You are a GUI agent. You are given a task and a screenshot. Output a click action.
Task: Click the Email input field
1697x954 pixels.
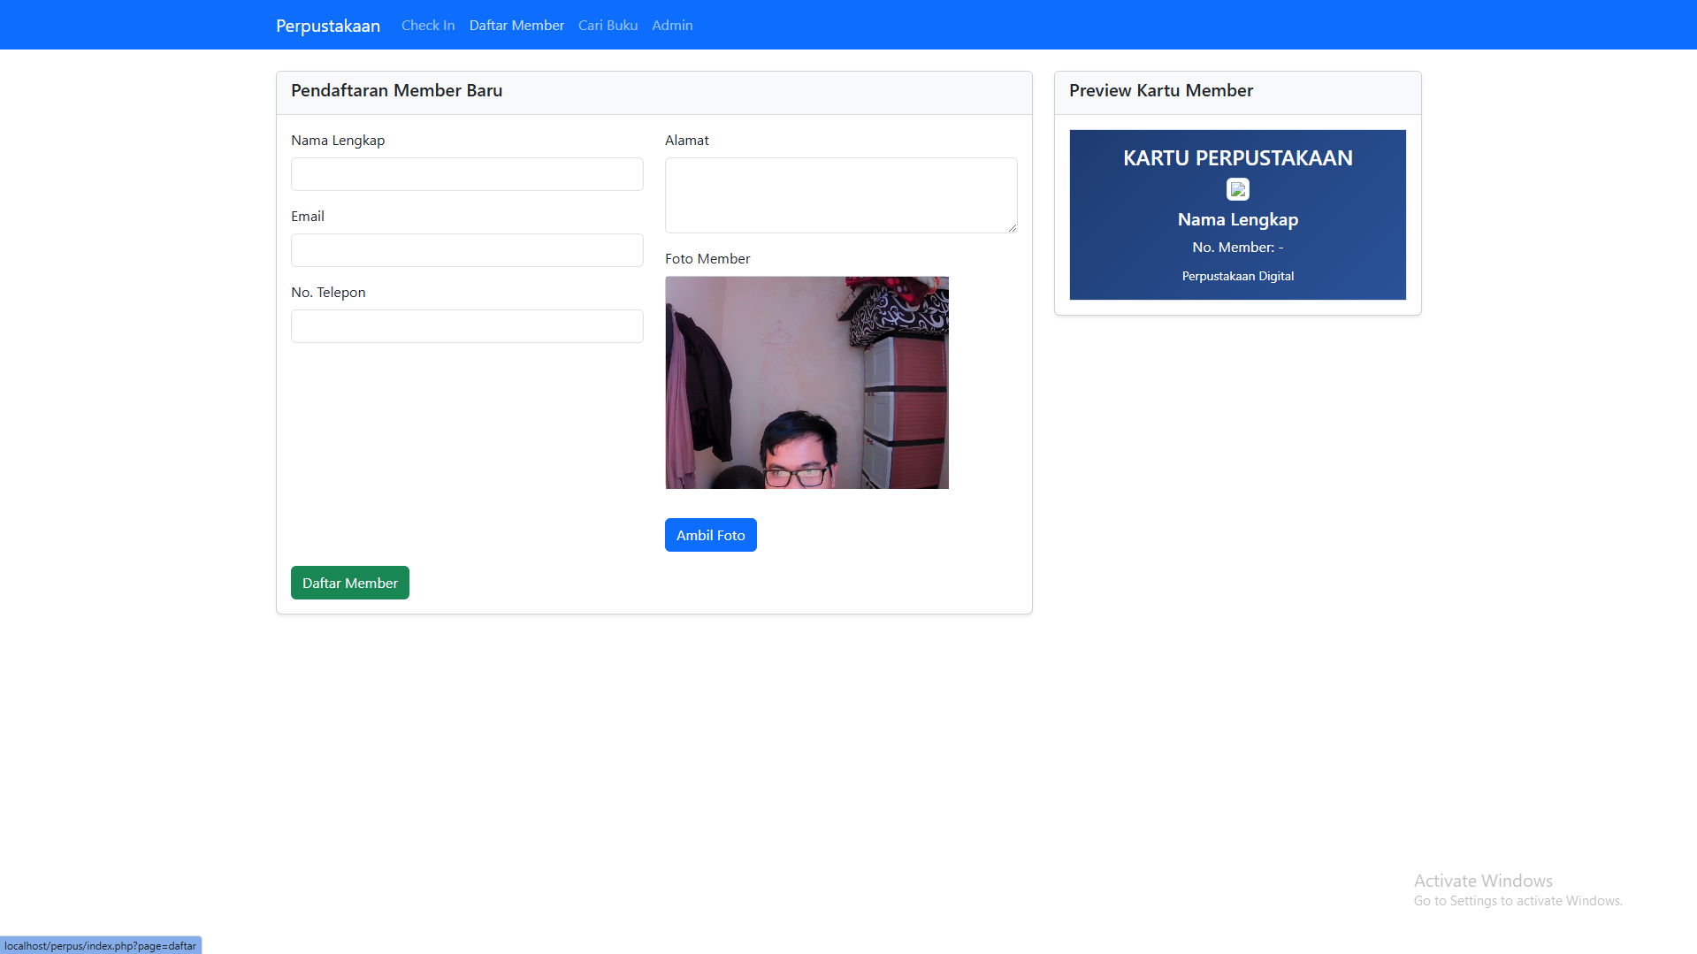(x=467, y=250)
